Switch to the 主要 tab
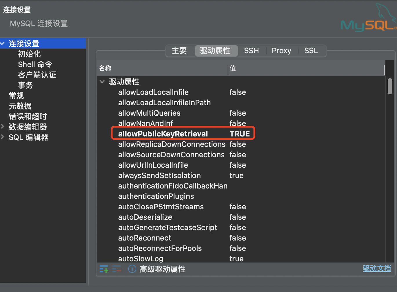 (x=179, y=51)
